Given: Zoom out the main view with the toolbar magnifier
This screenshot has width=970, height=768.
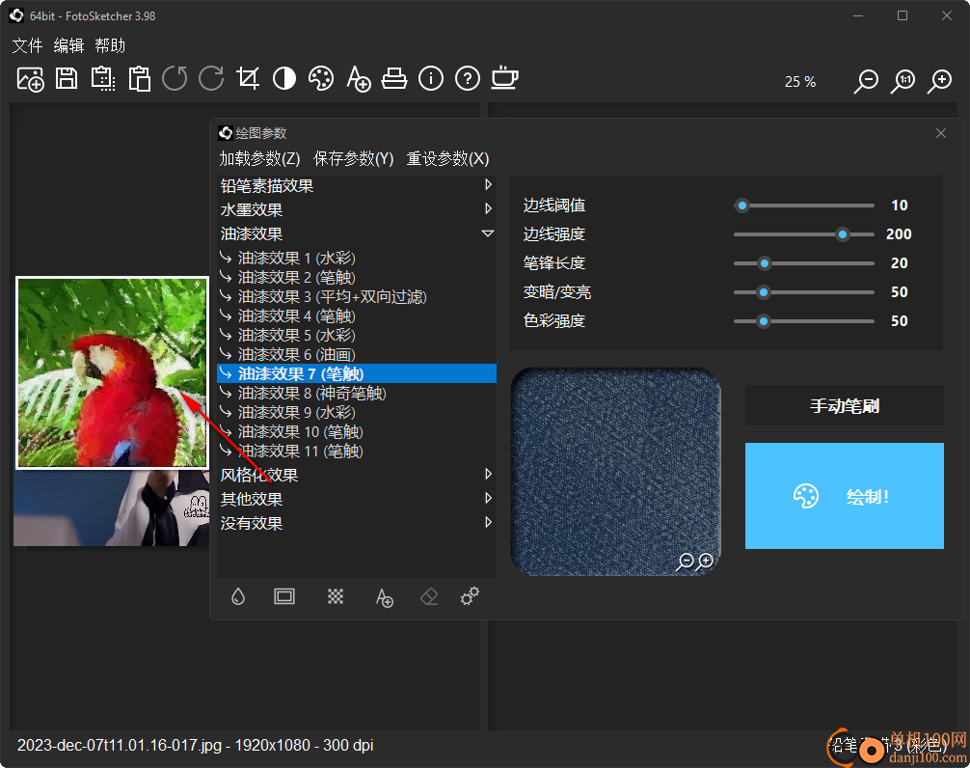Looking at the screenshot, I should tap(866, 81).
